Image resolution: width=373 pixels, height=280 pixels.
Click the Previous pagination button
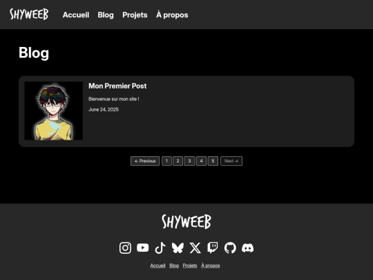tap(145, 161)
